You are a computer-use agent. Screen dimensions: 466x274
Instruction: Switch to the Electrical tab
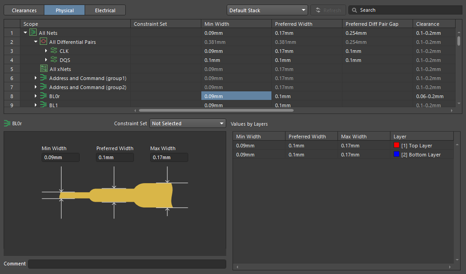click(105, 10)
